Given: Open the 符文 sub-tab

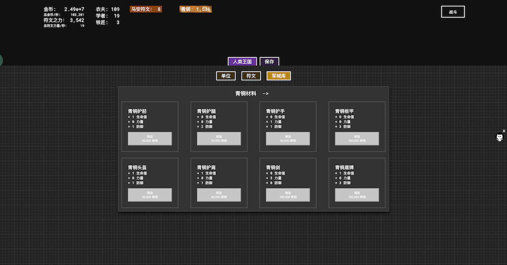Looking at the screenshot, I should pos(251,76).
